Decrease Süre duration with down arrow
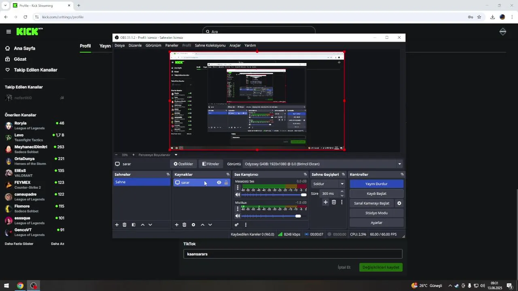 click(342, 196)
